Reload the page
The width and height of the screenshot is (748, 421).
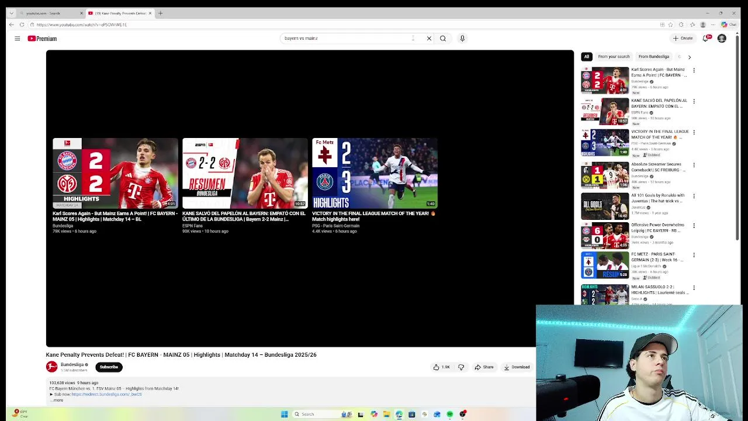[22, 25]
